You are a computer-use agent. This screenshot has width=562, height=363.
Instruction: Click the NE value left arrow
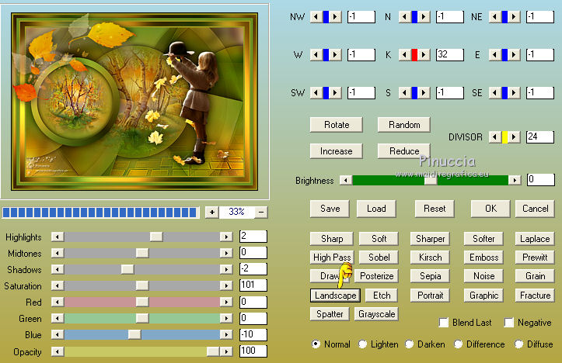point(495,16)
